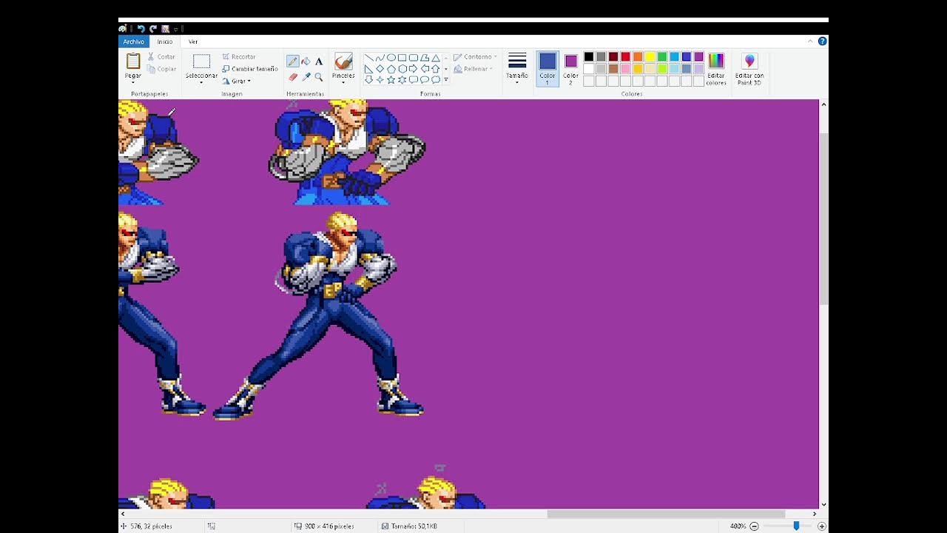Click the horizontal scrollbar thumb
947x533 pixels.
click(666, 514)
